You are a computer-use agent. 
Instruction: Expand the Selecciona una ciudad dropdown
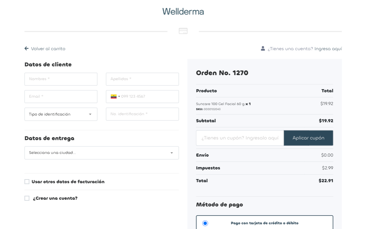pyautogui.click(x=102, y=153)
